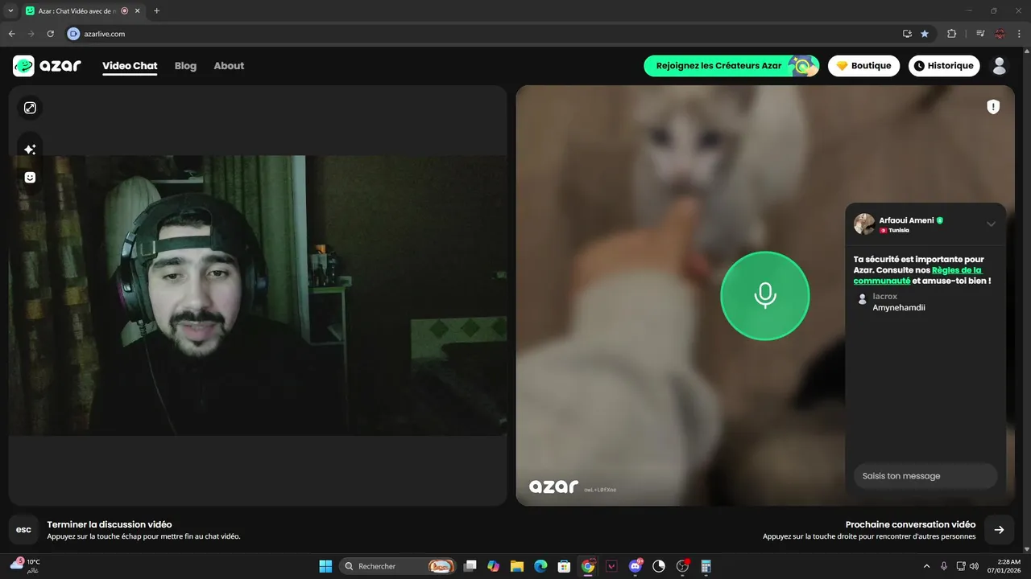This screenshot has height=579, width=1031.
Task: Click Rejoignez les Créateurs Azar button
Action: coord(731,66)
